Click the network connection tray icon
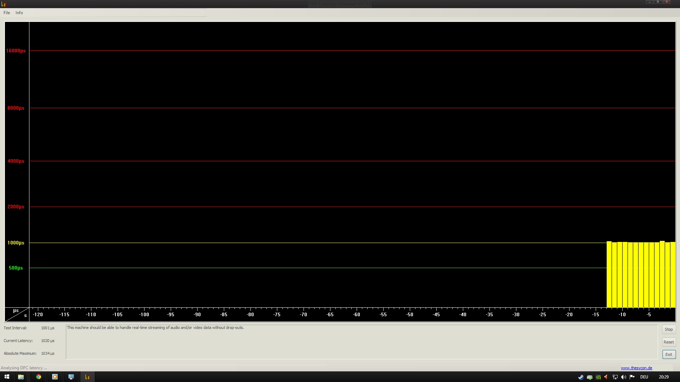This screenshot has height=382, width=680. pos(615,377)
